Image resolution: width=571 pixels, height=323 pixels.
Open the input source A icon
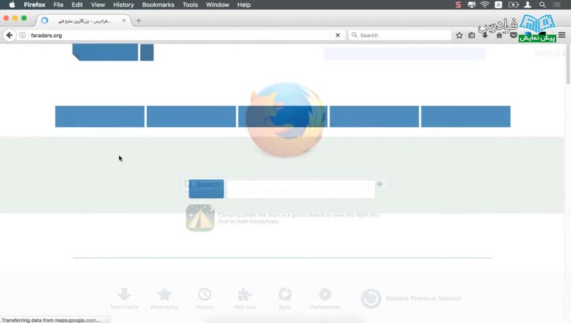point(498,5)
